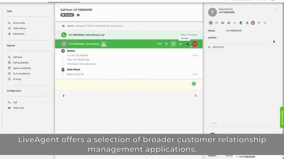
Task: Click the General department tag
Action: pos(67,15)
